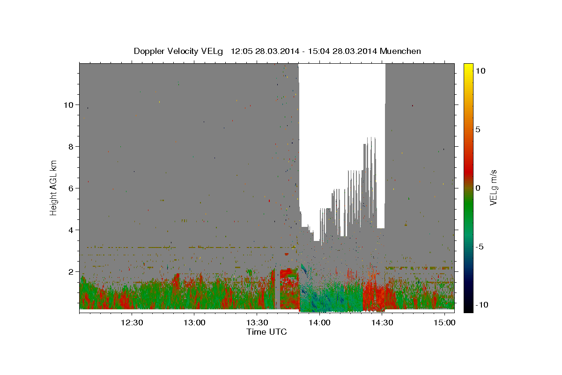
Task: Click the 'Time UTC' x-axis label
Action: 266,332
